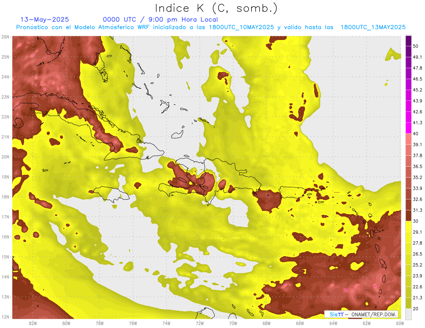Click colorbar value 37.8
Screen dimensions: 425x328
tap(418, 155)
